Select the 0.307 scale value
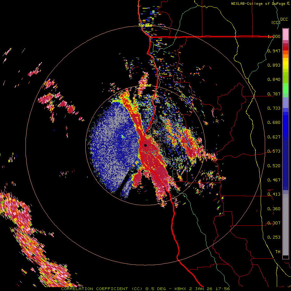This screenshot has height=291, width=291. click(274, 223)
